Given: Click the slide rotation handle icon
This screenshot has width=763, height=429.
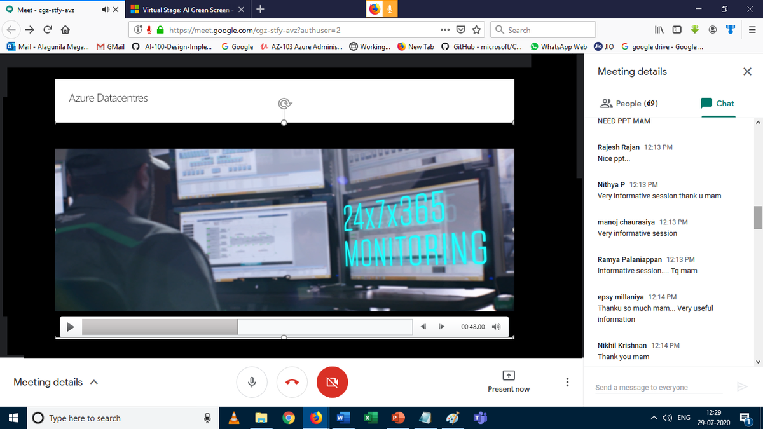Looking at the screenshot, I should (x=284, y=104).
